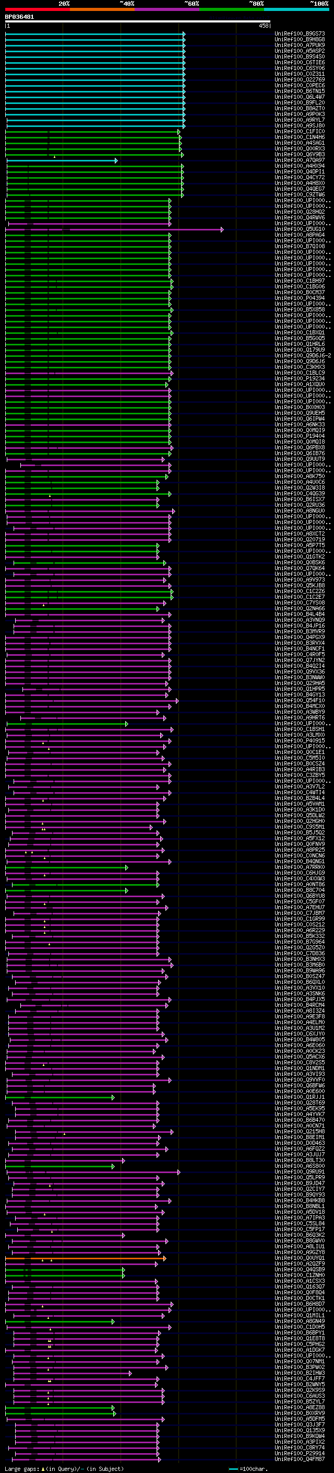The image size is (334, 1473).
Task: Select hit UniRef100_Q28HQ2
Action: point(299,212)
